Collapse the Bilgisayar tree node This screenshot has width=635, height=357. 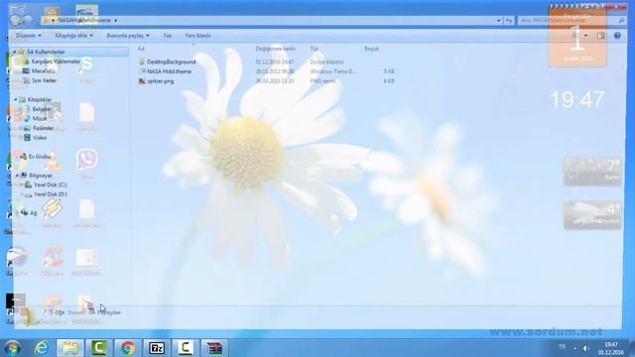(x=17, y=176)
